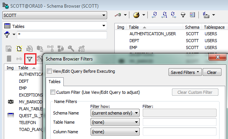Click funnel filter icon in left panel toolbar
Viewport: 228px width, 139px height.
point(30,59)
